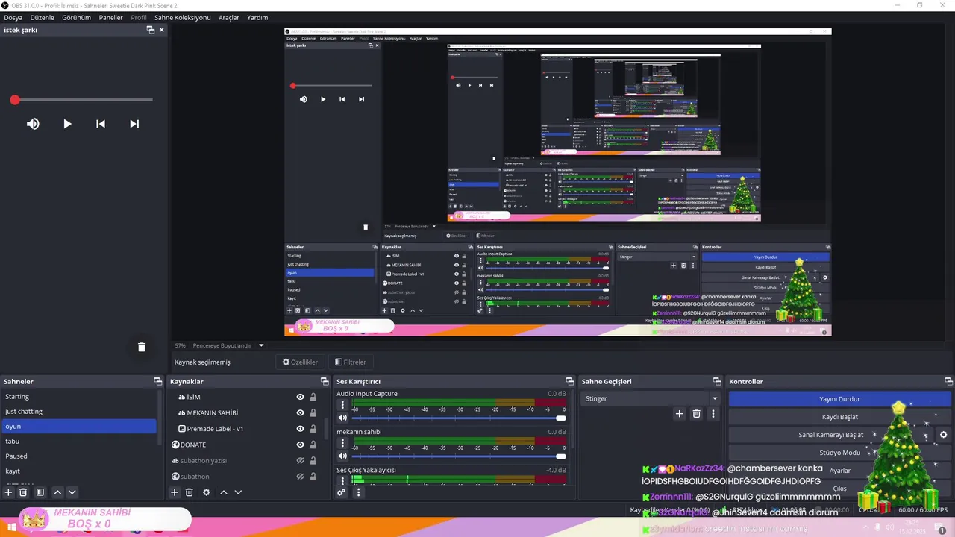Click Kaydı Başlat to start recording

[x=839, y=417]
